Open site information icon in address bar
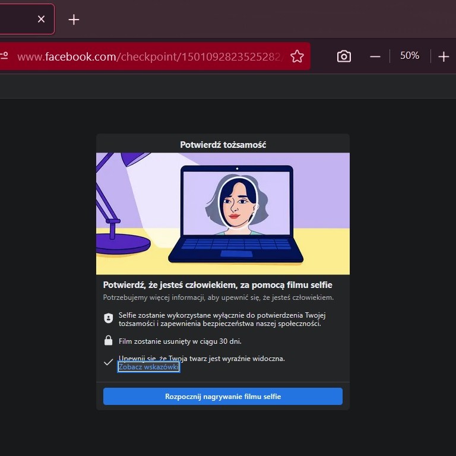Screen dimensions: 456x456 (x=5, y=56)
